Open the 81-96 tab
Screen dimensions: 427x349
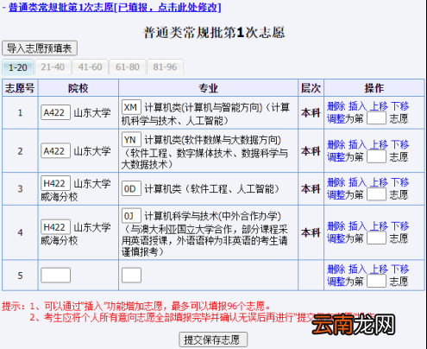click(x=165, y=67)
